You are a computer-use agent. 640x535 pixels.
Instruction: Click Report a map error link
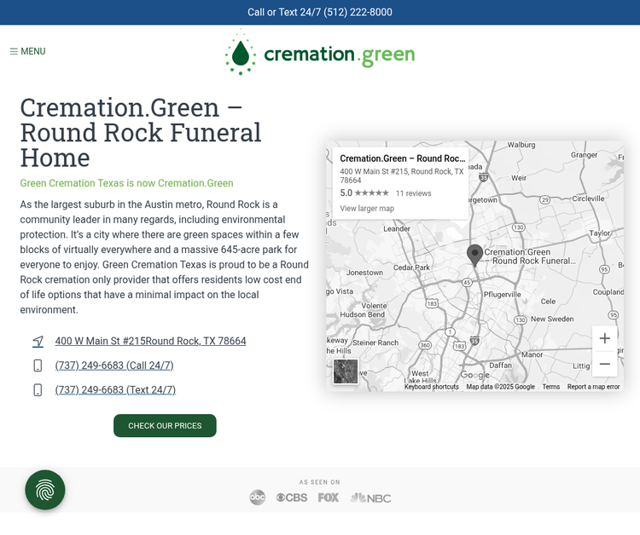pyautogui.click(x=593, y=387)
